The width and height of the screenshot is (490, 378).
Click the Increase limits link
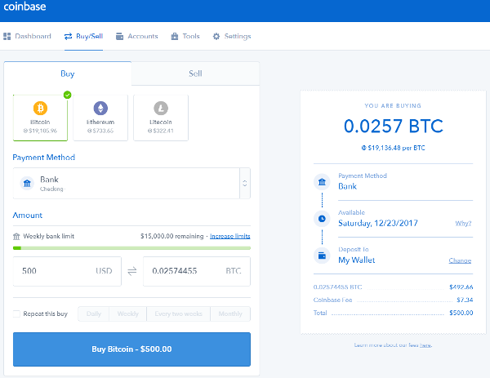click(230, 236)
